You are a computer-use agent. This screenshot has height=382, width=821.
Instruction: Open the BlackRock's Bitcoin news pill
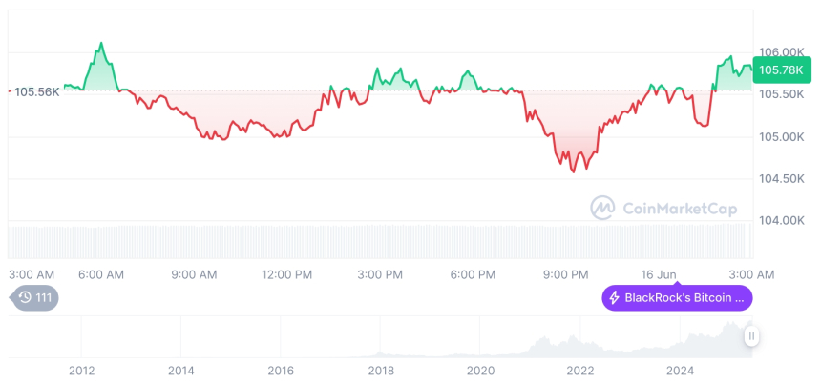click(677, 298)
